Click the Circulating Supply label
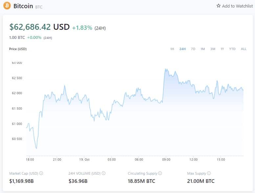The image size is (255, 193). click(x=142, y=173)
